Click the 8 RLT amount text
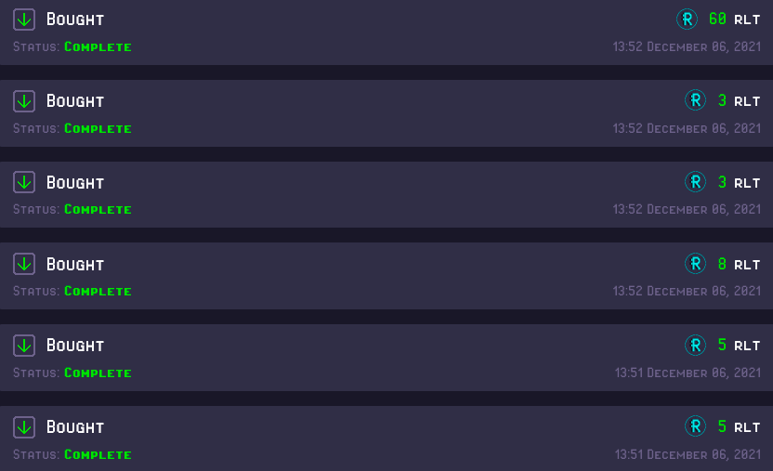The width and height of the screenshot is (773, 471). pyautogui.click(x=739, y=264)
